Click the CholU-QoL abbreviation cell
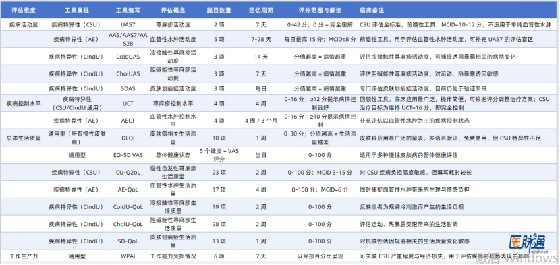The height and width of the screenshot is (265, 560). (x=128, y=225)
